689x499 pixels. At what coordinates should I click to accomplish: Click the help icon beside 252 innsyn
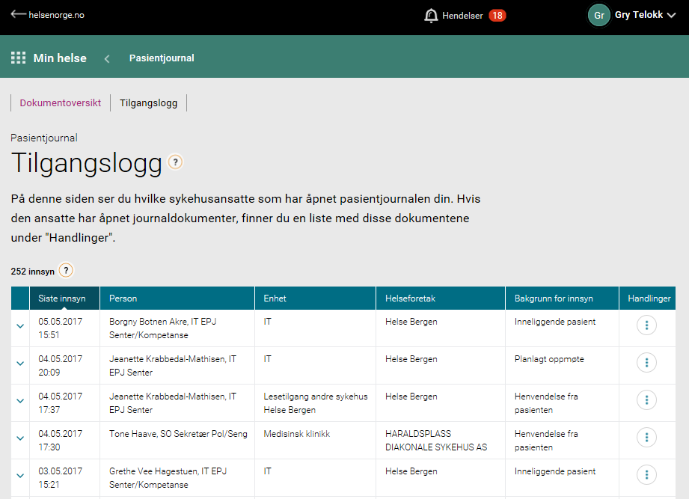[x=66, y=271]
